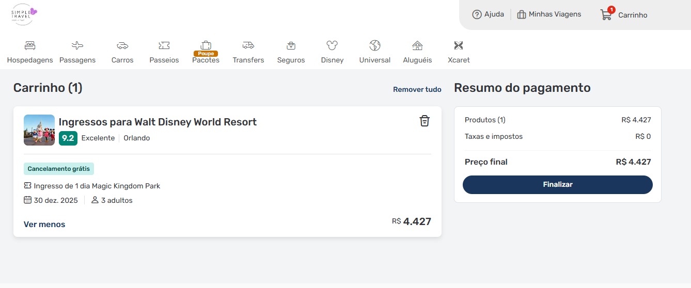Click the Disney World product thumbnail
Image resolution: width=691 pixels, height=288 pixels.
(x=39, y=130)
